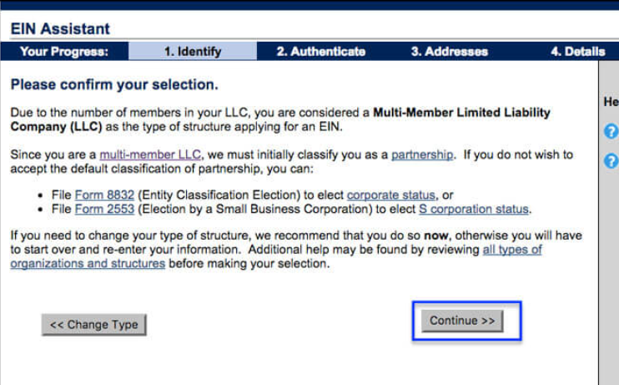Click the Your Progress label
Image resolution: width=619 pixels, height=385 pixels.
[x=64, y=52]
